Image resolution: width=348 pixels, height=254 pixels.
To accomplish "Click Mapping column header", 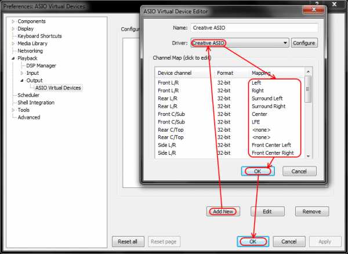I will point(261,73).
